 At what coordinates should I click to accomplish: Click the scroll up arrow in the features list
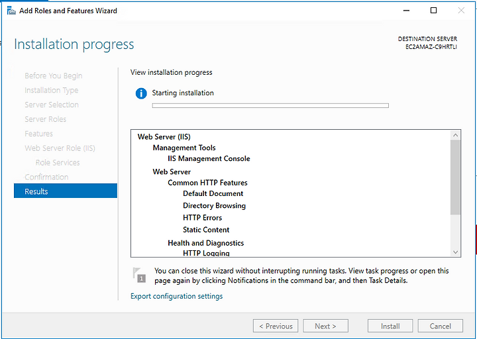pos(455,135)
